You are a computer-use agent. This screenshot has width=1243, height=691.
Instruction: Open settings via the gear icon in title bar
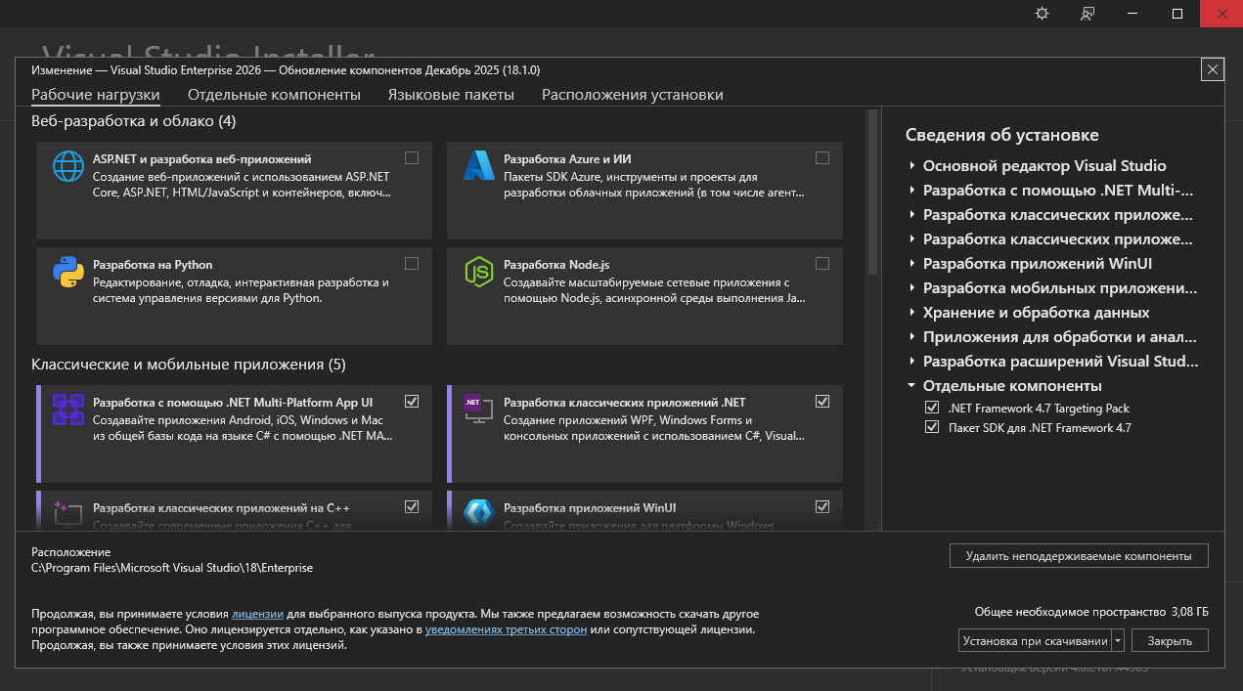[x=1042, y=14]
